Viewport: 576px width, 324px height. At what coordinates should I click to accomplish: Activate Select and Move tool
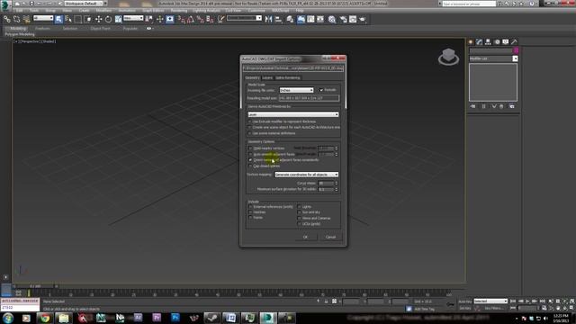coord(98,19)
